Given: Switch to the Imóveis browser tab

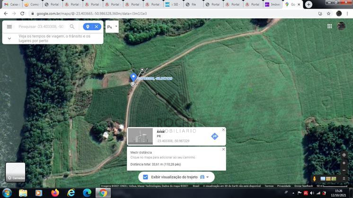Looking at the screenshot, I should [x=274, y=4].
